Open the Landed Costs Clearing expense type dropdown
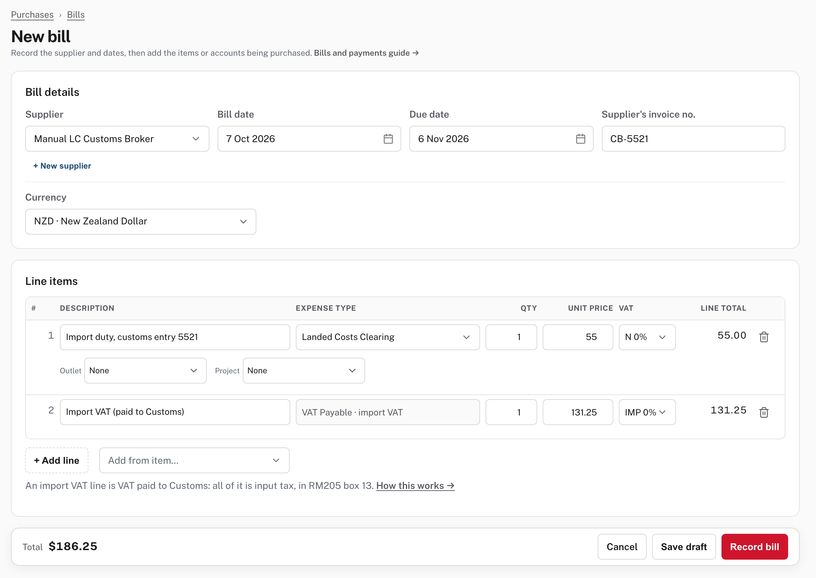816x578 pixels. click(388, 337)
